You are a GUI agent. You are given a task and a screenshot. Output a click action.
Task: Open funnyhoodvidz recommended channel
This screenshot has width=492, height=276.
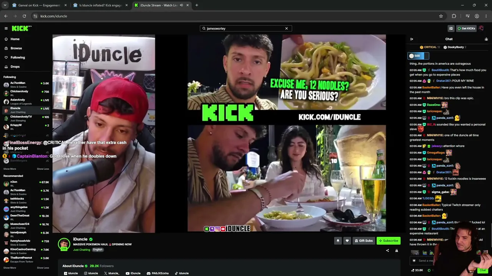(x=26, y=242)
